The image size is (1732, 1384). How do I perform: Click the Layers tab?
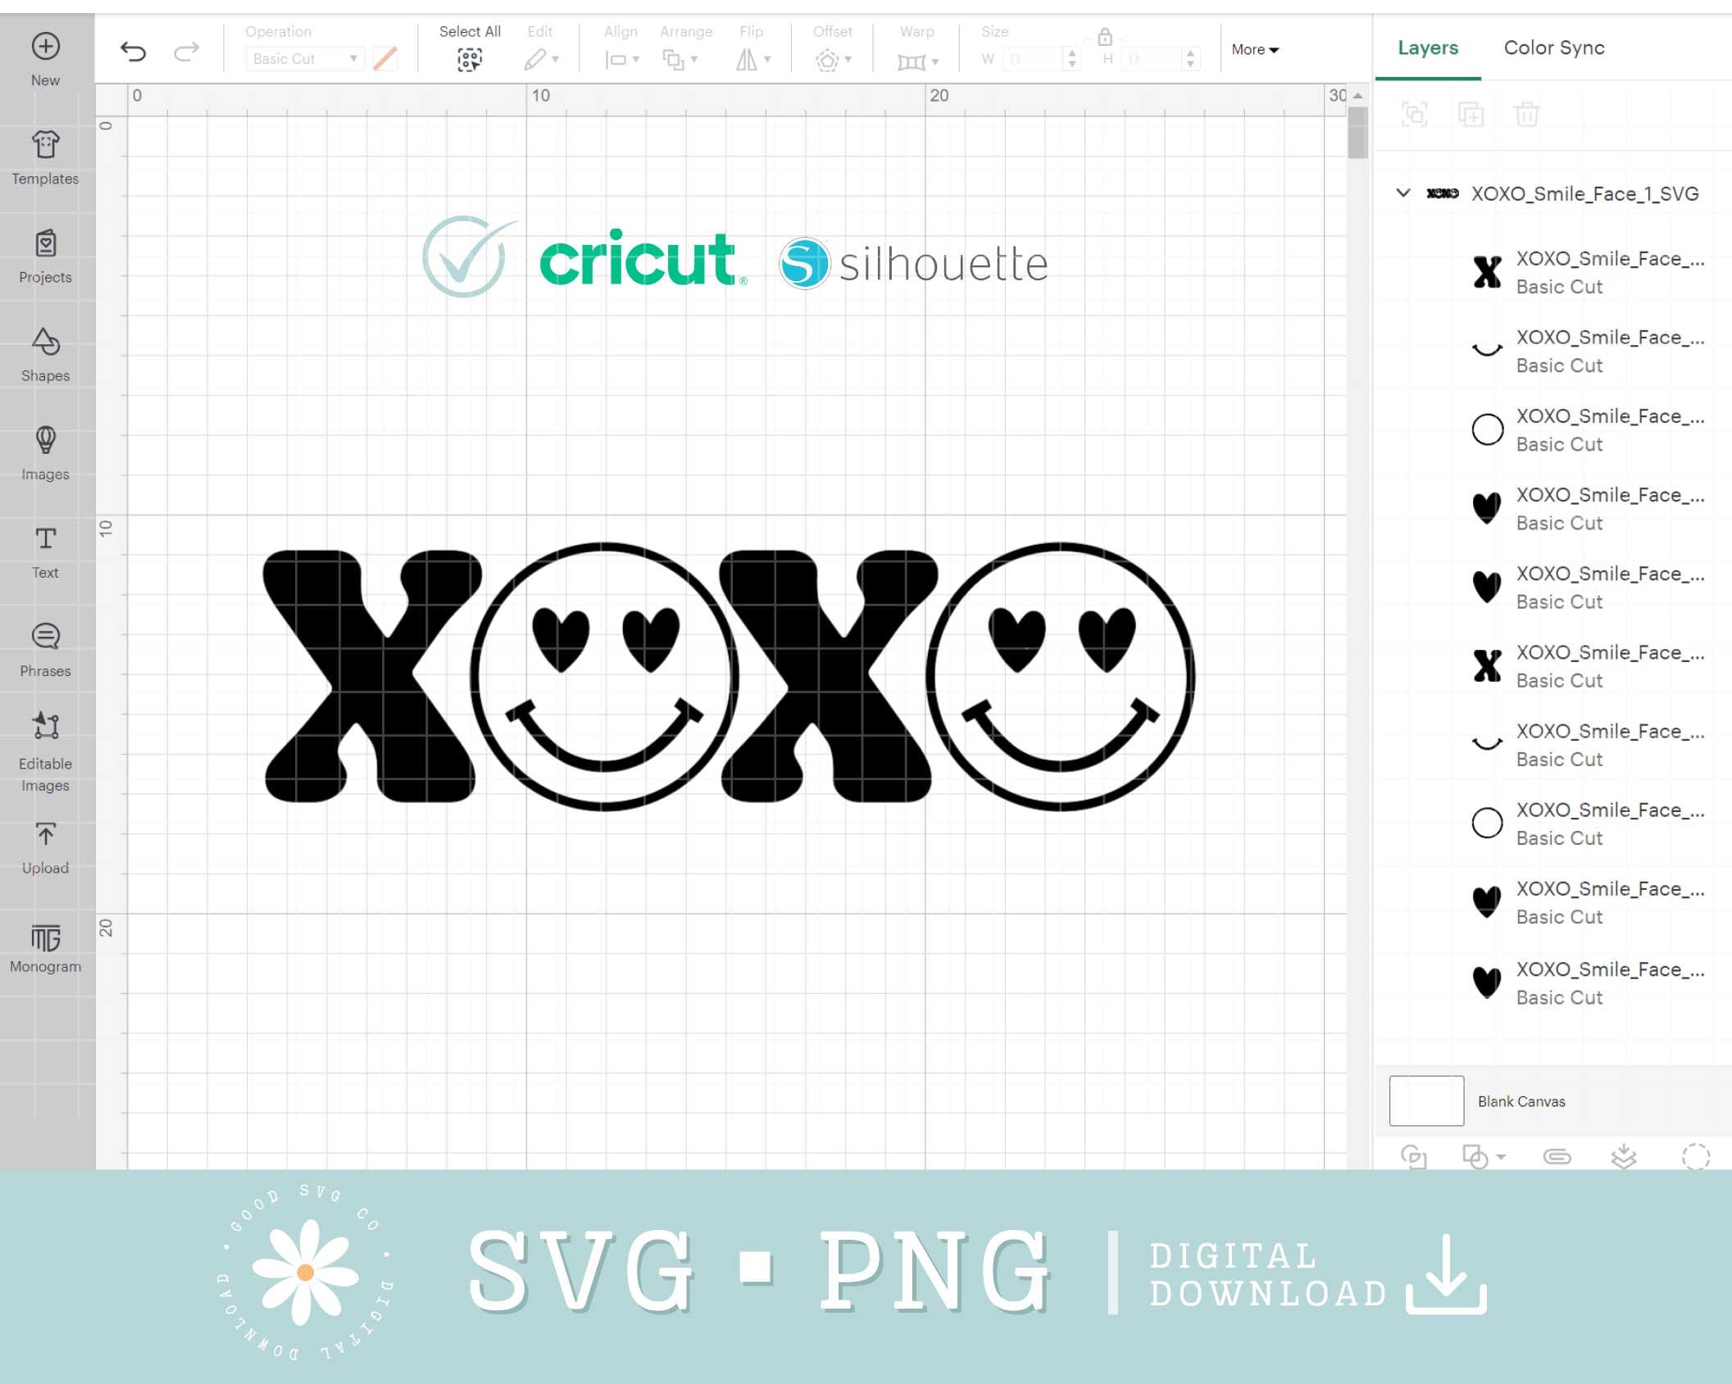[1428, 48]
